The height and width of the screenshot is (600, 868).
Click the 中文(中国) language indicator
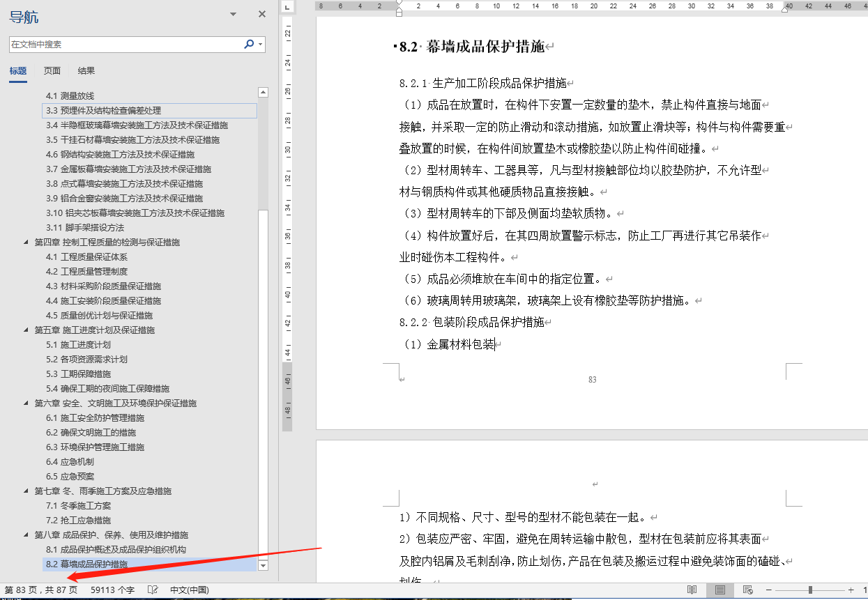[x=189, y=590]
